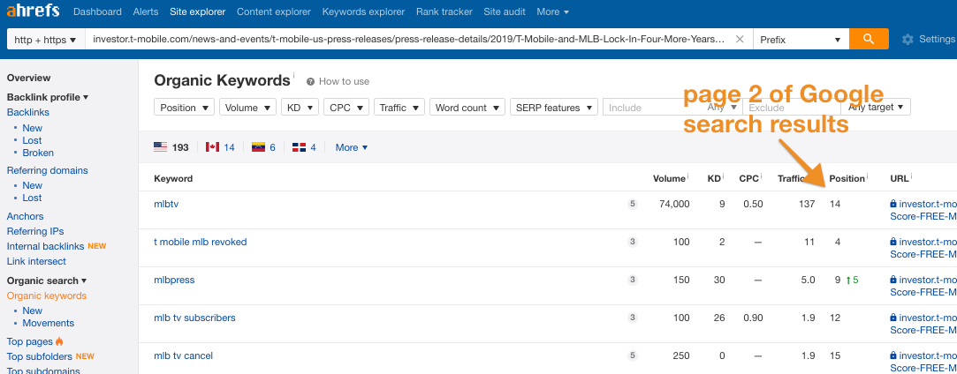Sort by the KD column header
Screen dimensions: 957x374
tap(713, 178)
